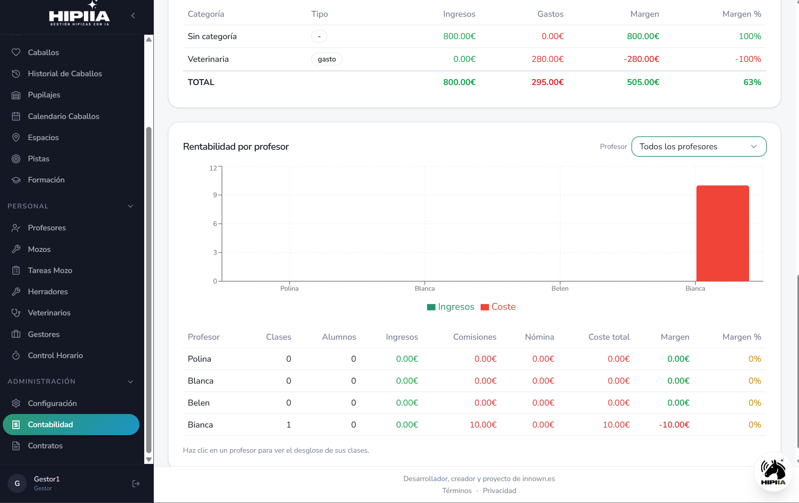This screenshot has width=799, height=503.
Task: Click the calendar icon beside Calendario Caballos
Action: (x=16, y=116)
